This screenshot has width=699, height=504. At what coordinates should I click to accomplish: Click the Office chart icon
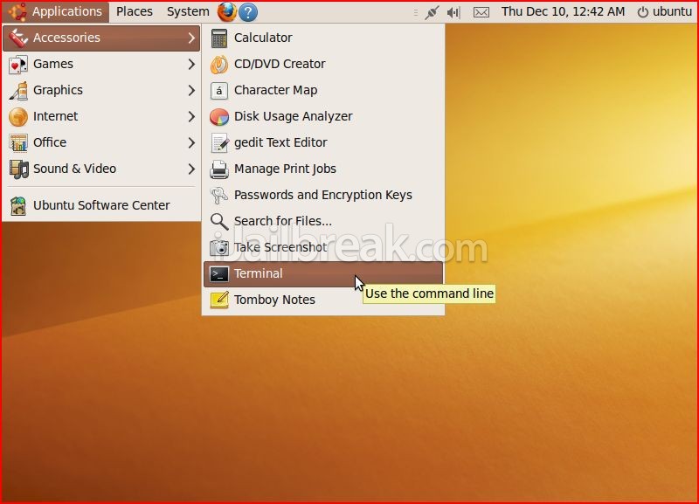18,143
